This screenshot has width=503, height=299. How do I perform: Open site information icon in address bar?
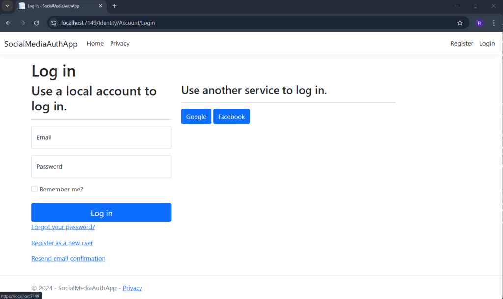(x=54, y=23)
